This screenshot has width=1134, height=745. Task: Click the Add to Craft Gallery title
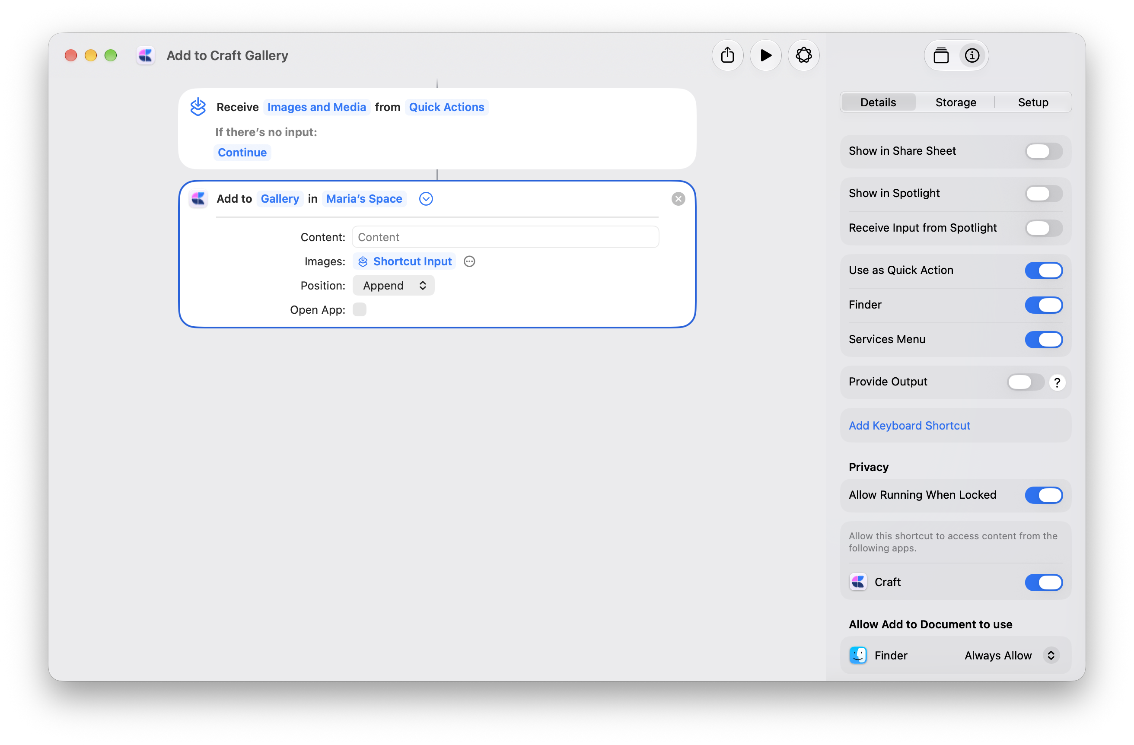pyautogui.click(x=227, y=55)
